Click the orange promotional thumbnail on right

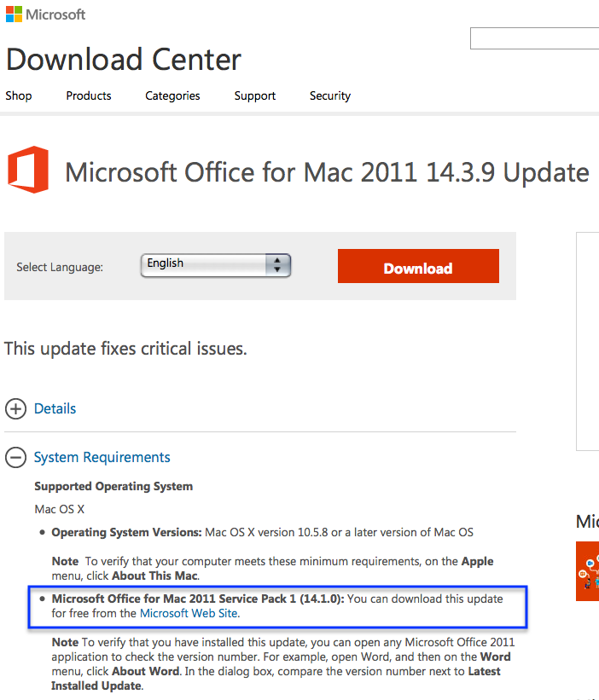587,571
